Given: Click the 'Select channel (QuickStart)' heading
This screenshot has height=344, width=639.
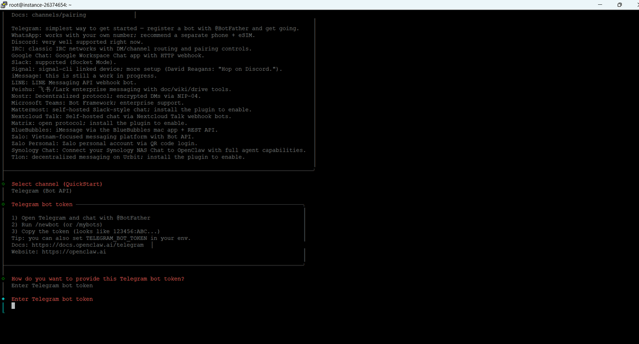Looking at the screenshot, I should (57, 184).
